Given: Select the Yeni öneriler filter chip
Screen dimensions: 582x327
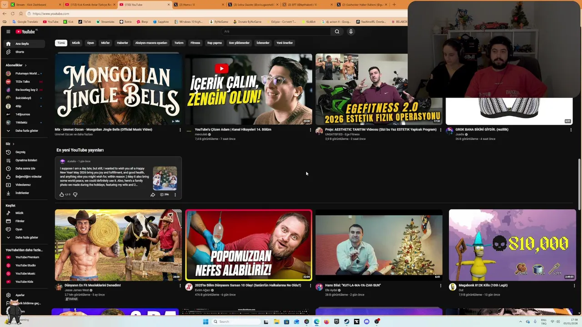Looking at the screenshot, I should (x=285, y=43).
